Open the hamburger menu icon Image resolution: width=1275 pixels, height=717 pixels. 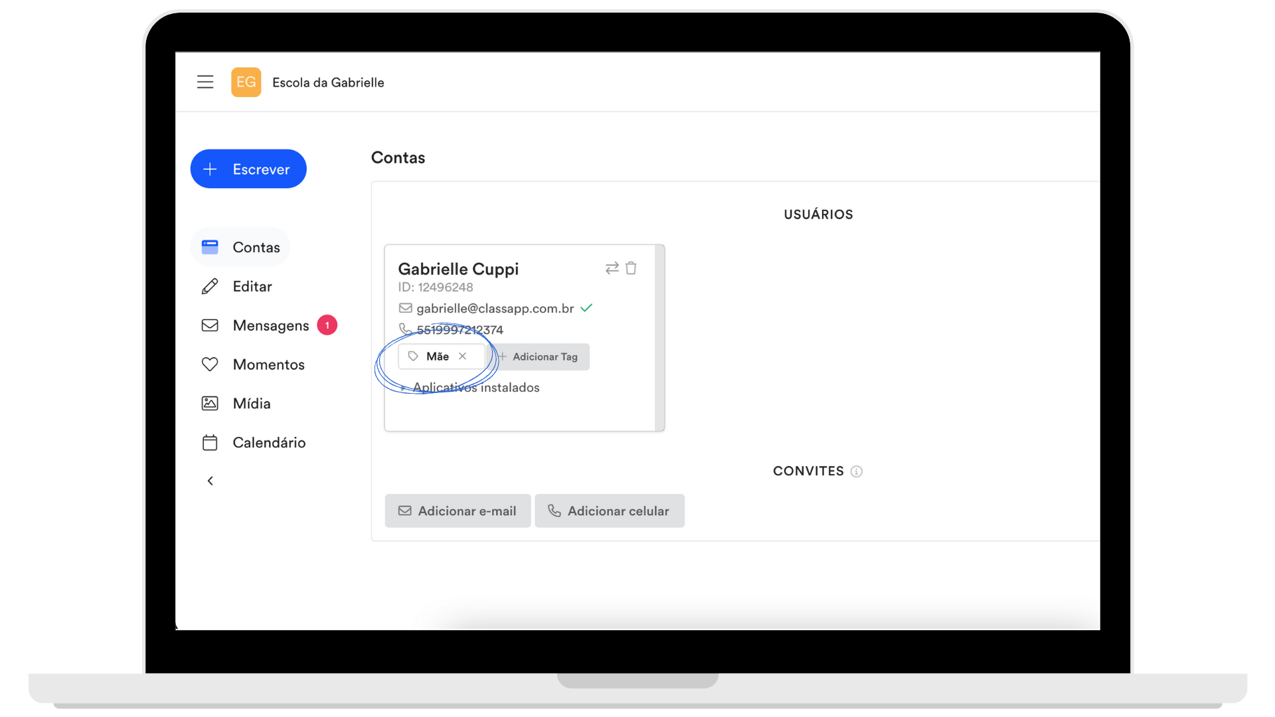pyautogui.click(x=205, y=82)
